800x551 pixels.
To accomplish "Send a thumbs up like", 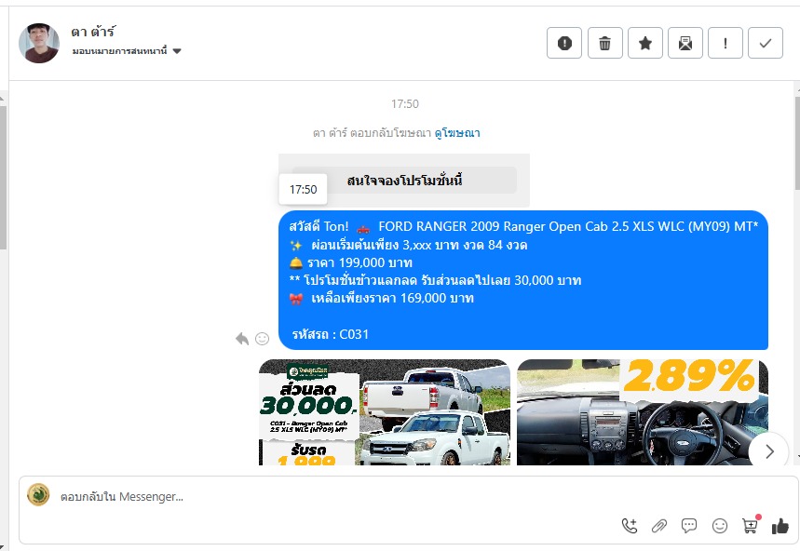I will [x=780, y=526].
